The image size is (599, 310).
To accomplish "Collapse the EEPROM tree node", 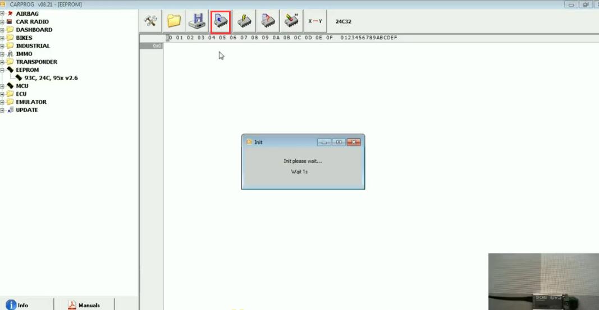I will [2, 70].
